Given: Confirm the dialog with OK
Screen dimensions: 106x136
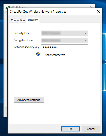Looking at the screenshot, I should [70, 129].
